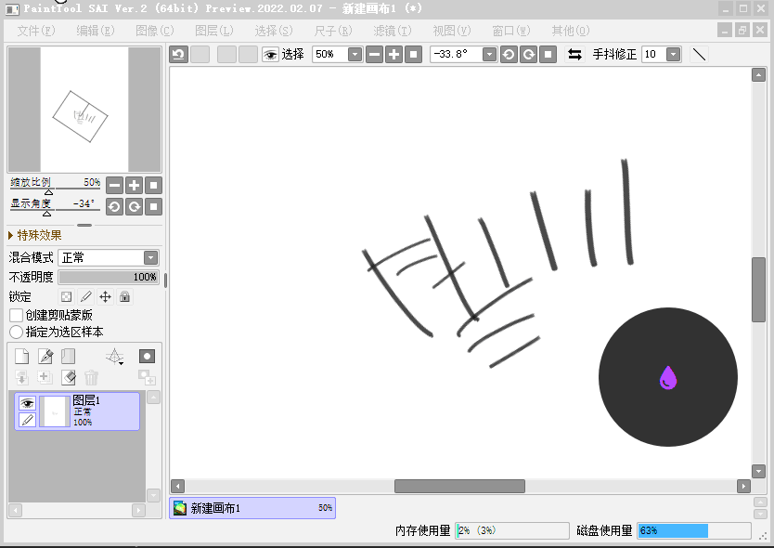Click the canvas horizontal scrollbar thumb
Screen dimensions: 774x548
click(459, 486)
